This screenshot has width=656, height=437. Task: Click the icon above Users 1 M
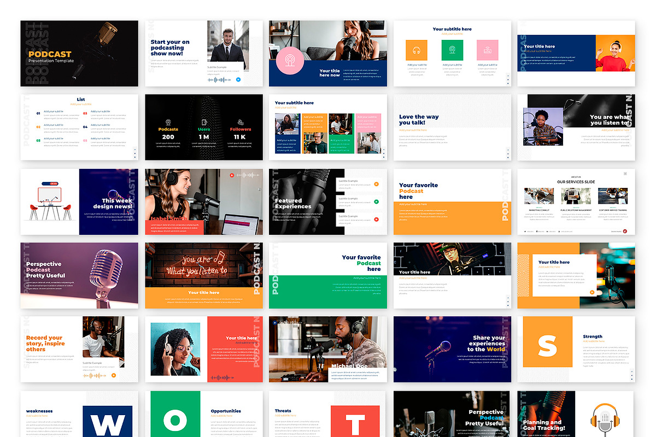point(204,122)
